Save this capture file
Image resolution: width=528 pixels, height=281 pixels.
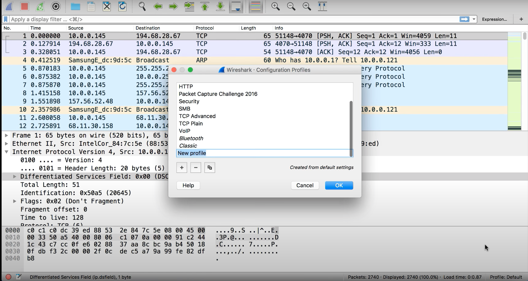tap(91, 6)
